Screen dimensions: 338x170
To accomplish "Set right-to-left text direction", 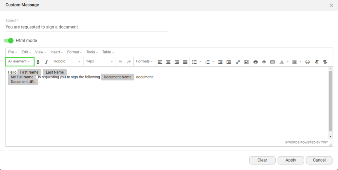I will pos(325,62).
